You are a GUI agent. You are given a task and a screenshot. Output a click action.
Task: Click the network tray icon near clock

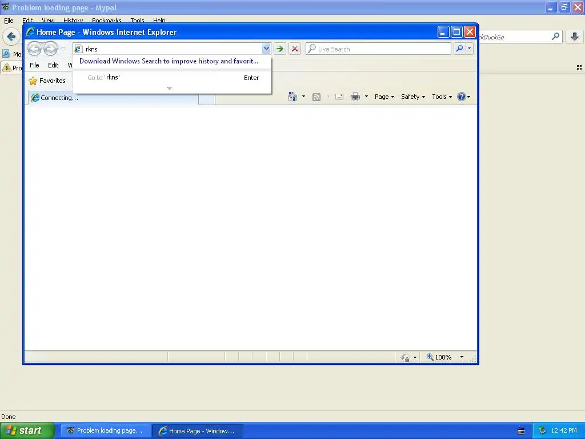(x=543, y=431)
